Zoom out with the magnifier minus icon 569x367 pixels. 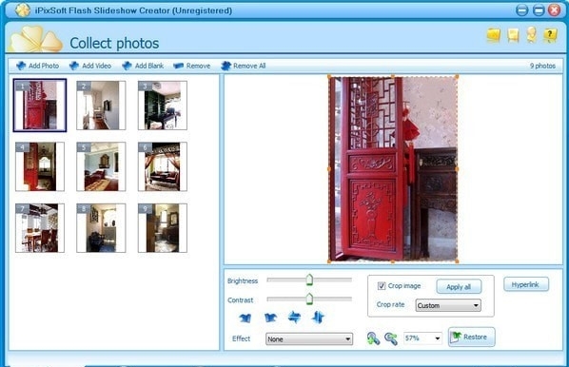coord(391,338)
